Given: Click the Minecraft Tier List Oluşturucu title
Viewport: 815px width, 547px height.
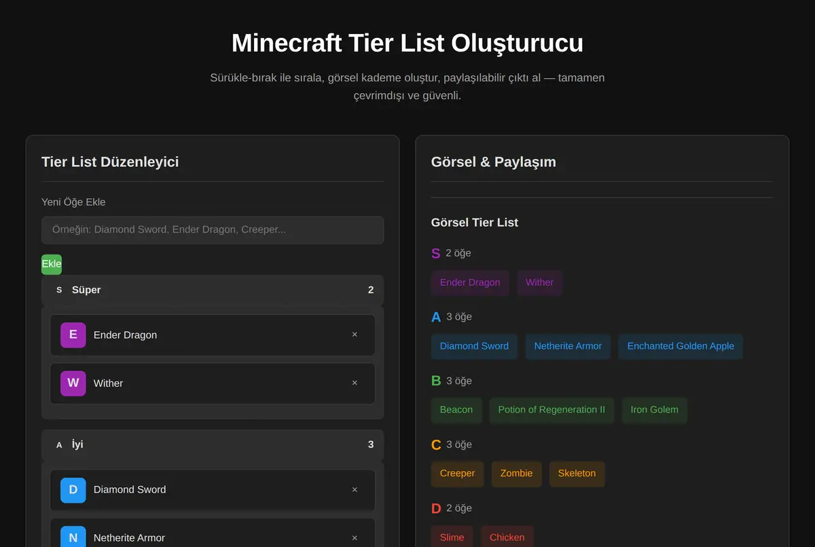Looking at the screenshot, I should click(x=407, y=43).
